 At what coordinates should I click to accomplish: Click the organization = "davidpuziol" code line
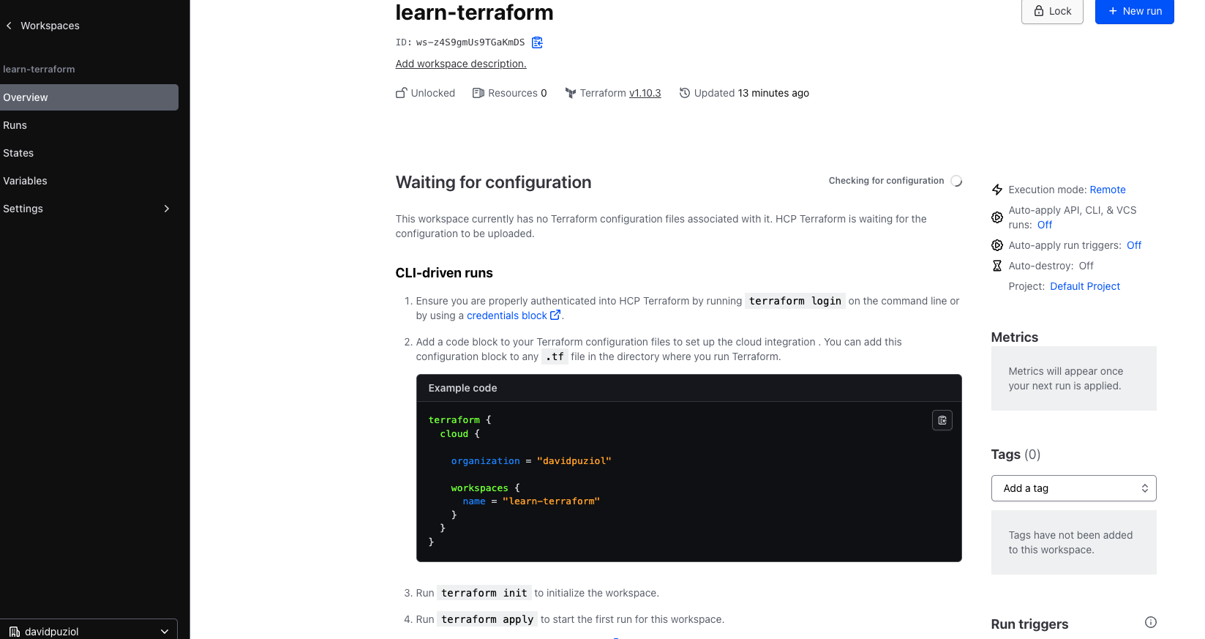(x=531, y=461)
